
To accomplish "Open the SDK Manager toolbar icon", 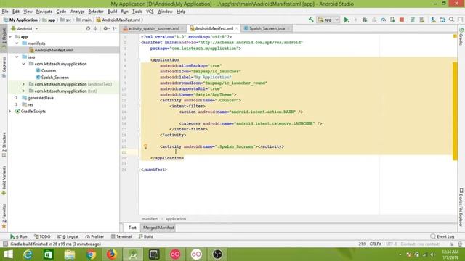I will coord(433,20).
